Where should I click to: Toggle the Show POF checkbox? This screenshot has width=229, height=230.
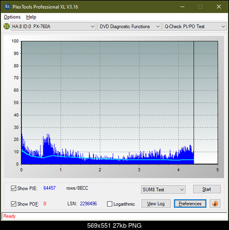click(14, 204)
